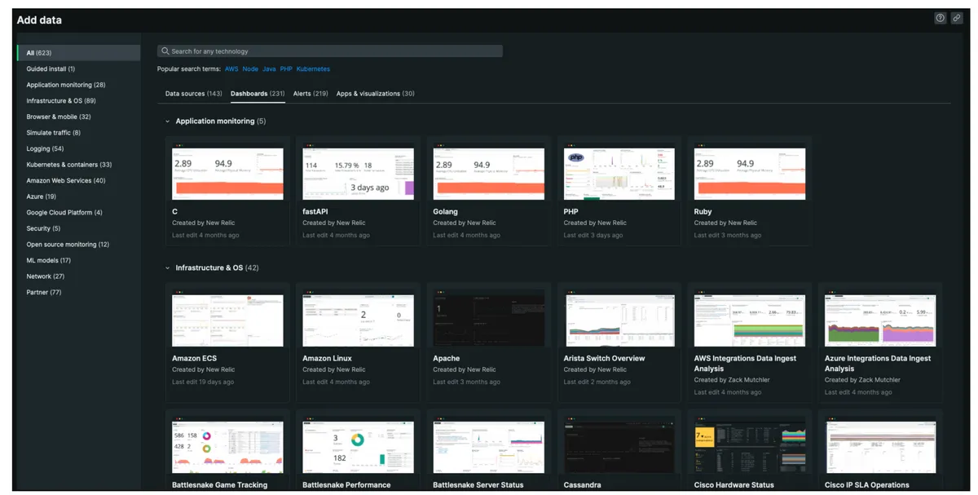
Task: Collapse the Infrastructure & OS section
Action: (x=167, y=267)
